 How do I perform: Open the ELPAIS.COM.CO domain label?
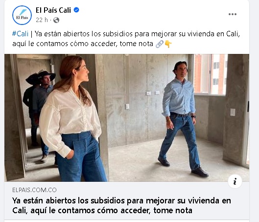point(34,190)
